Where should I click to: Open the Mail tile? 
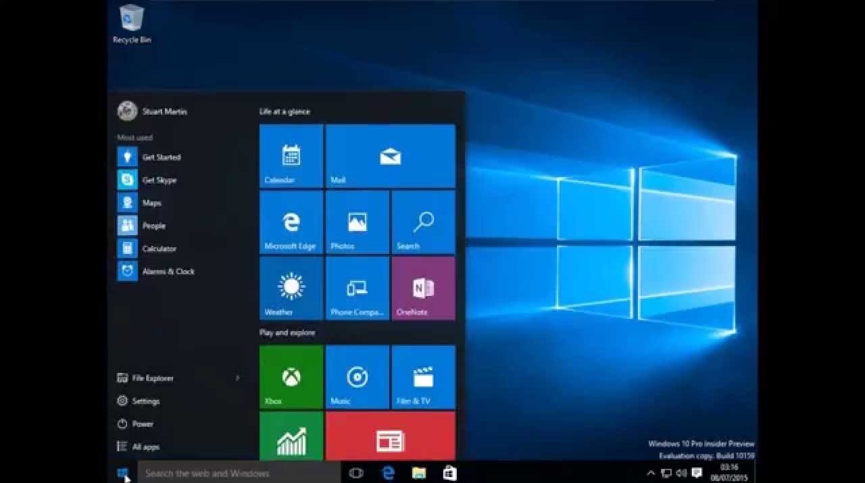[390, 155]
